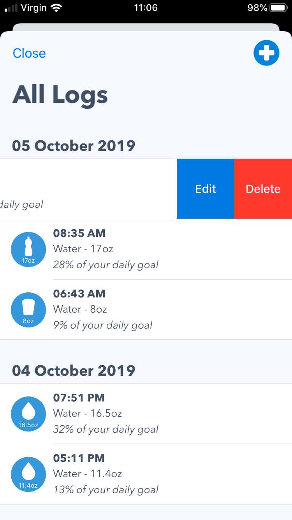The image size is (292, 520).
Task: Tap the battery indicator icon
Action: click(x=278, y=8)
